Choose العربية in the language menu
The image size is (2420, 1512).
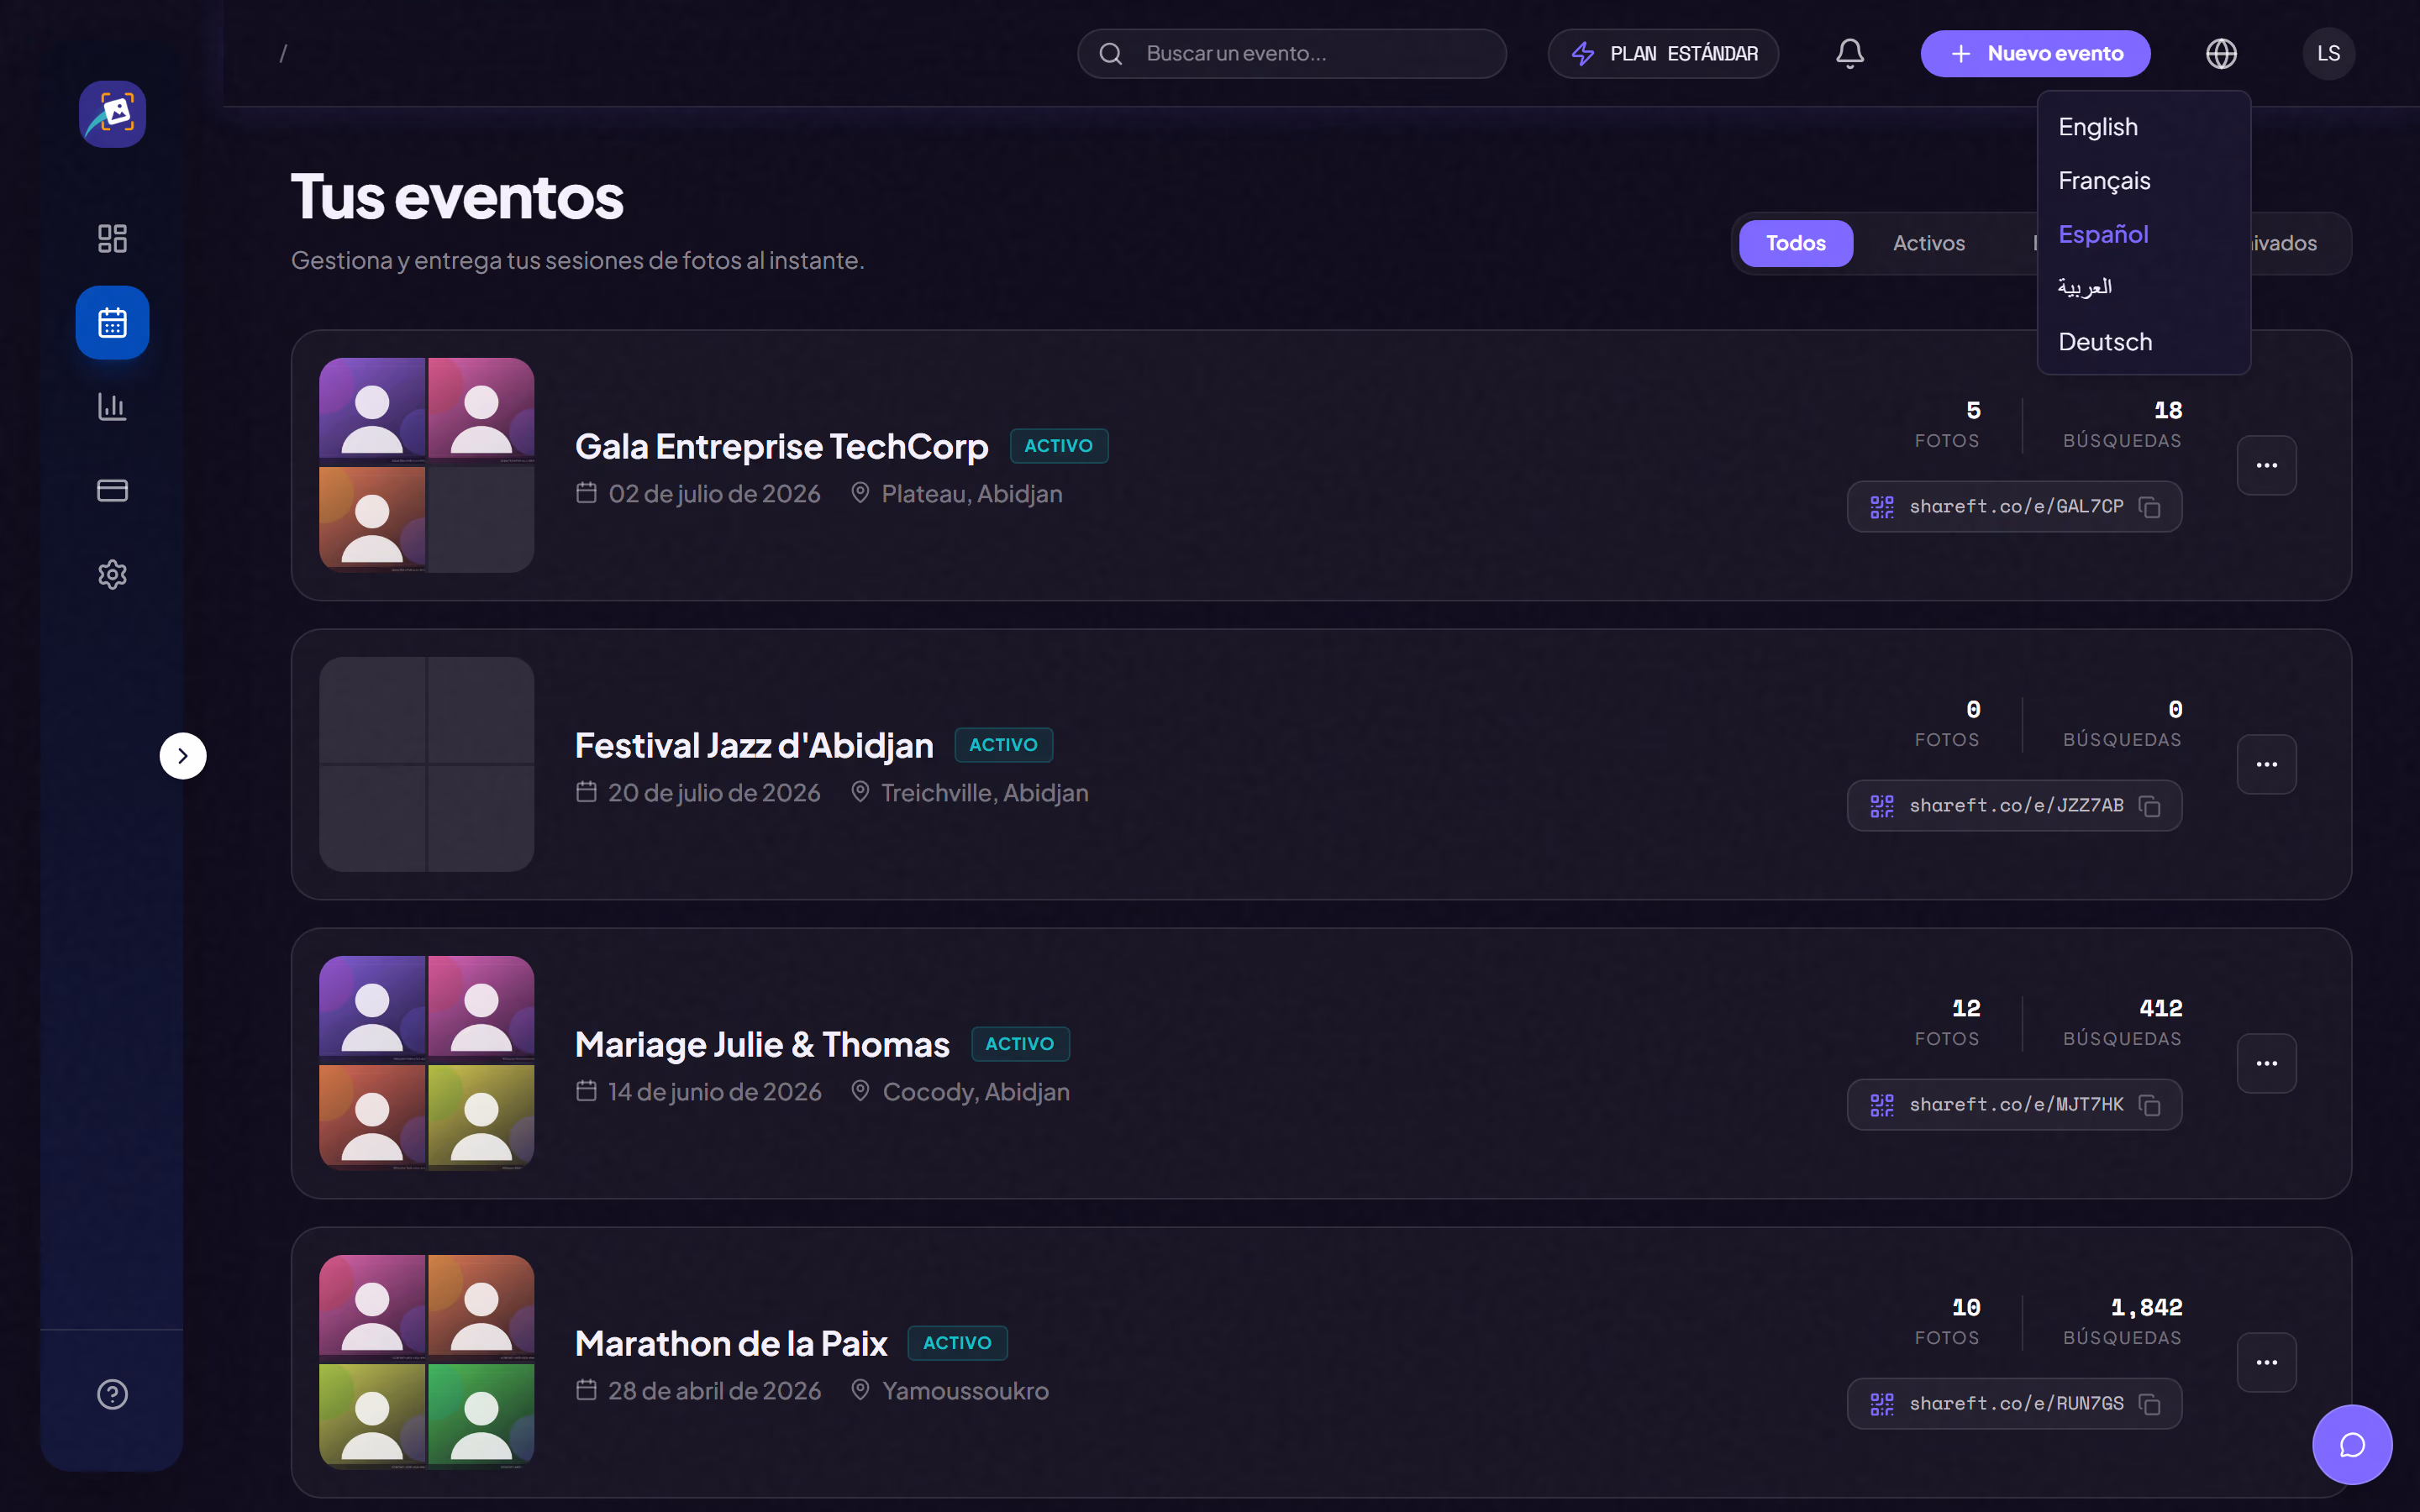(x=2144, y=288)
